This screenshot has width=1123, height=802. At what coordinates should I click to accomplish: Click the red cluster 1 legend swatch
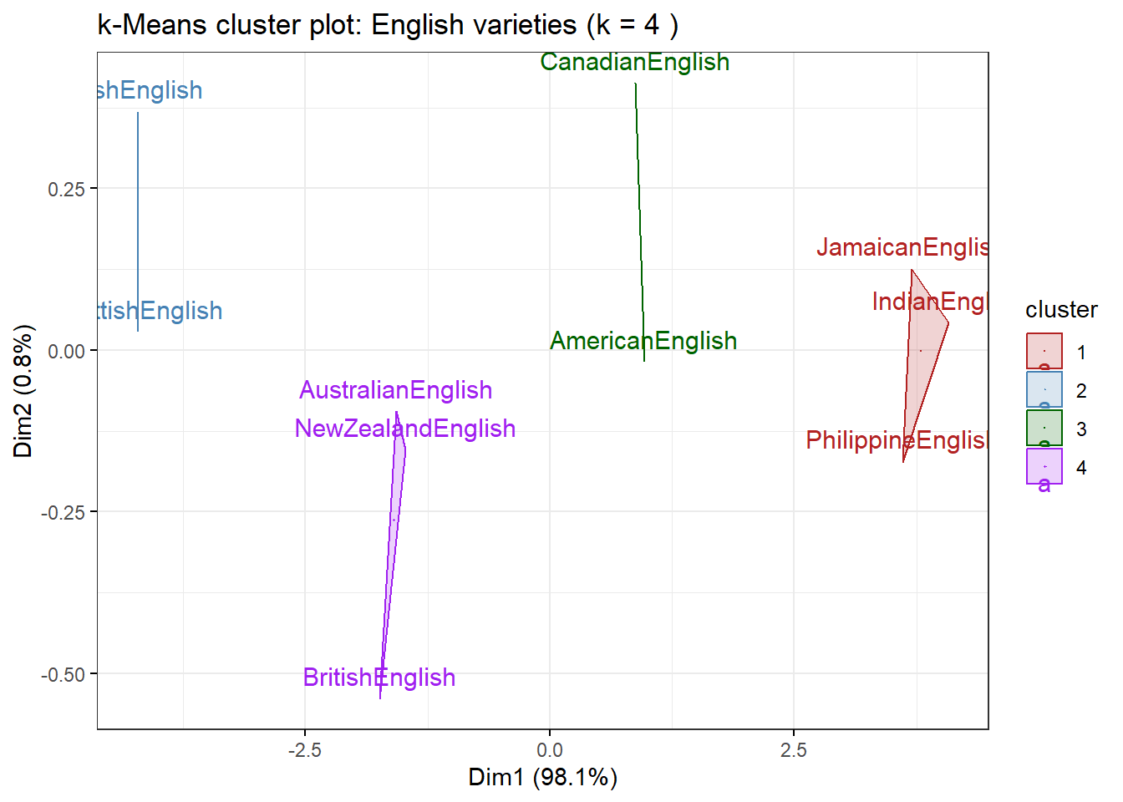(1044, 351)
